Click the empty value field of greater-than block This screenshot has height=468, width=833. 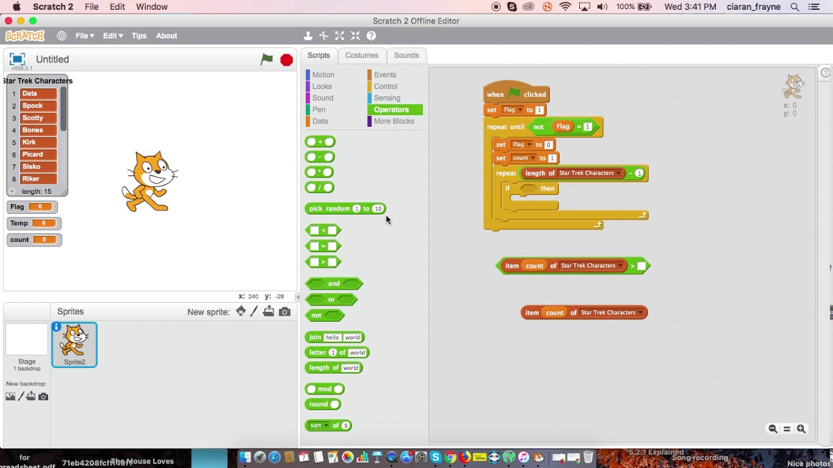coord(641,266)
